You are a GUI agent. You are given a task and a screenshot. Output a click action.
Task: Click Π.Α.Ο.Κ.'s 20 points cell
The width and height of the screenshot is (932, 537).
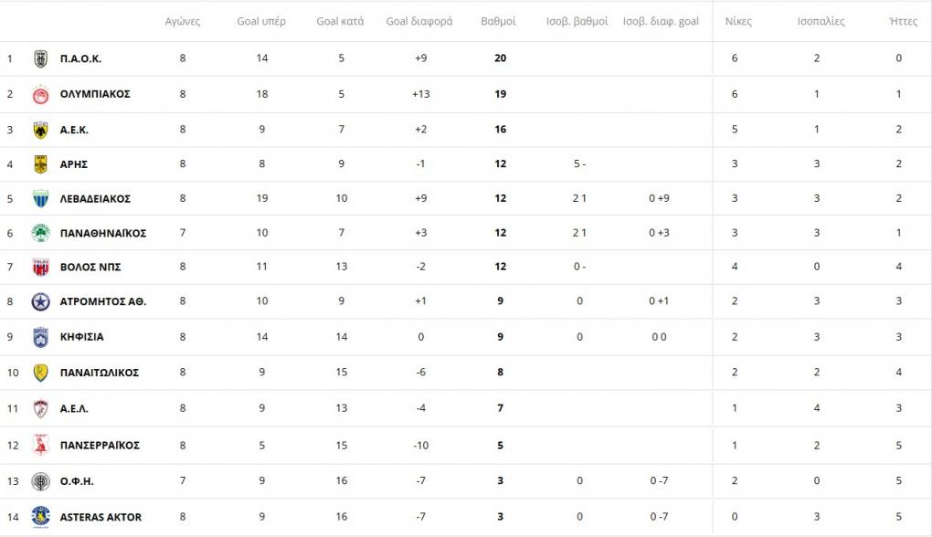click(500, 58)
